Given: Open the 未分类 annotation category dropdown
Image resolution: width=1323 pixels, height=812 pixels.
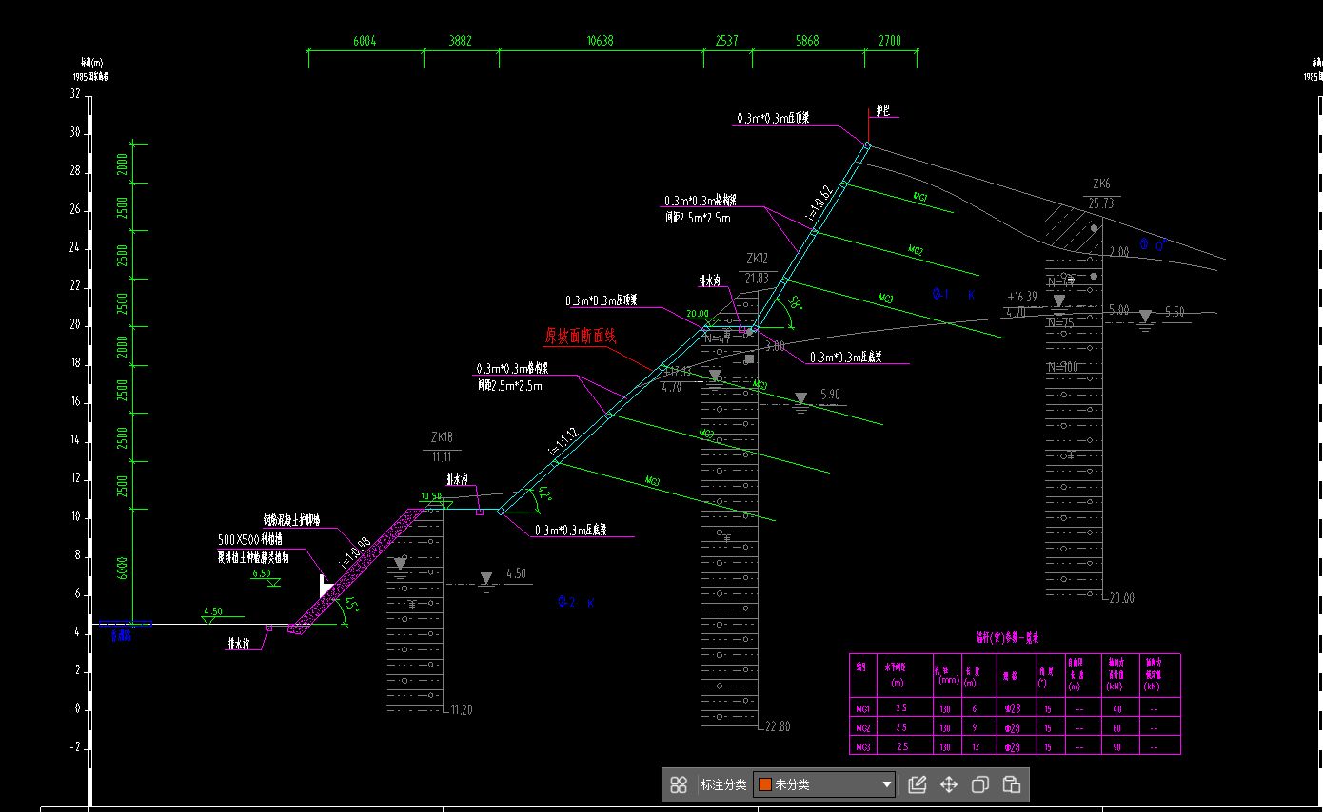Looking at the screenshot, I should coord(824,784).
